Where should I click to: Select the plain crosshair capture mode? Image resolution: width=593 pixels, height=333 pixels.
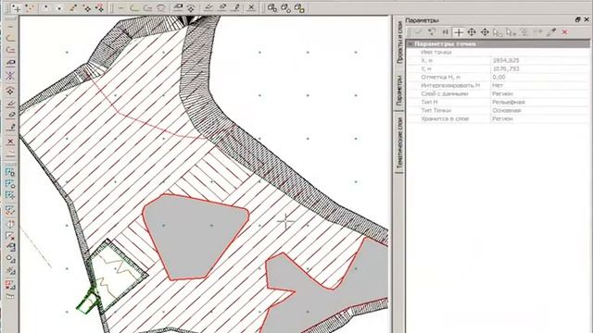point(459,32)
